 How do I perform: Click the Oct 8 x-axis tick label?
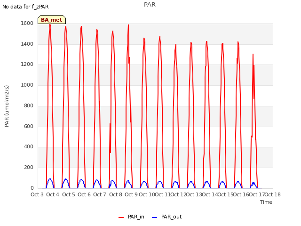point(116,194)
